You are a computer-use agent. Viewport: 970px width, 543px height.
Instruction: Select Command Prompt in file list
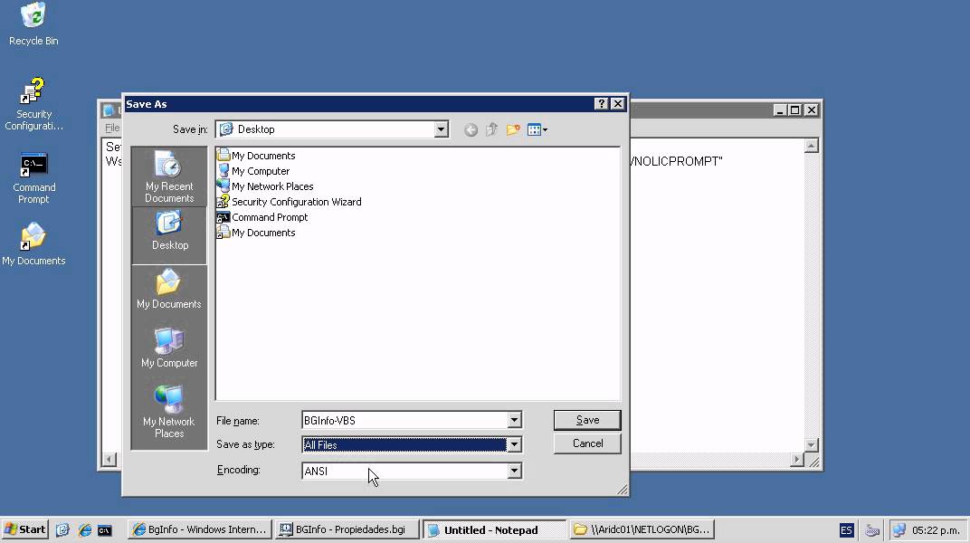pyautogui.click(x=262, y=218)
